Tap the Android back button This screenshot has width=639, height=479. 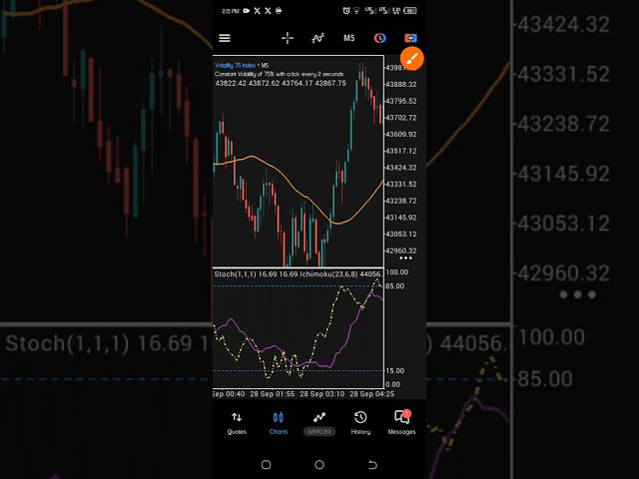[372, 465]
